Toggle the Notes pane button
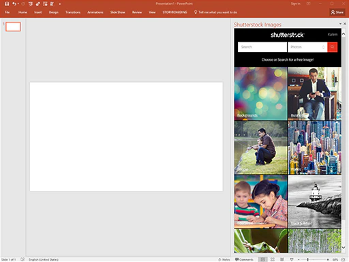The image size is (349, 262). click(224, 259)
